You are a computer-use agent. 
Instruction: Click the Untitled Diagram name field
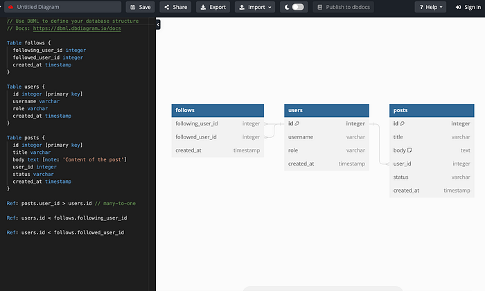(x=63, y=7)
